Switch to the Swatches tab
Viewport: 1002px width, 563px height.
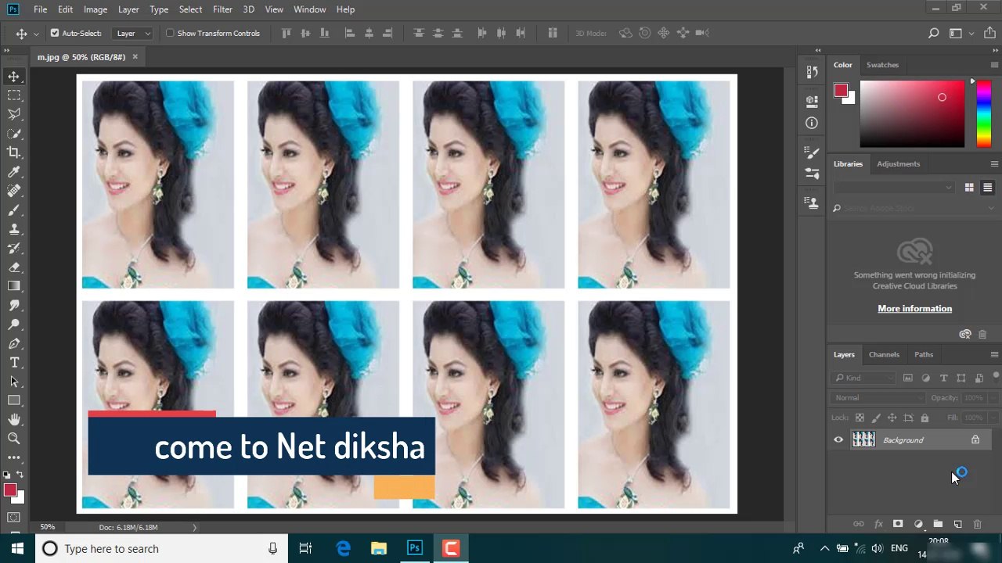coord(882,65)
